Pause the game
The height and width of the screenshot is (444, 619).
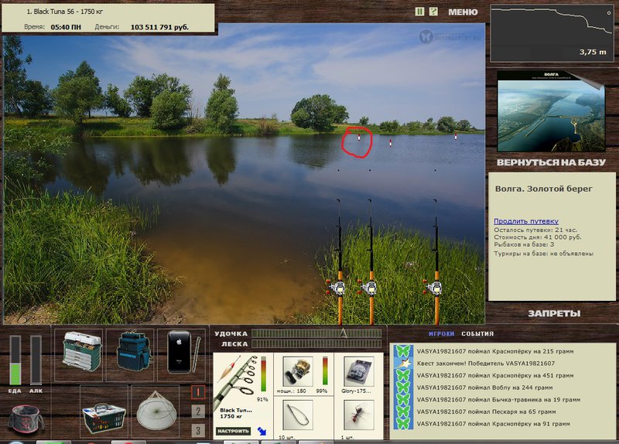pyautogui.click(x=420, y=12)
